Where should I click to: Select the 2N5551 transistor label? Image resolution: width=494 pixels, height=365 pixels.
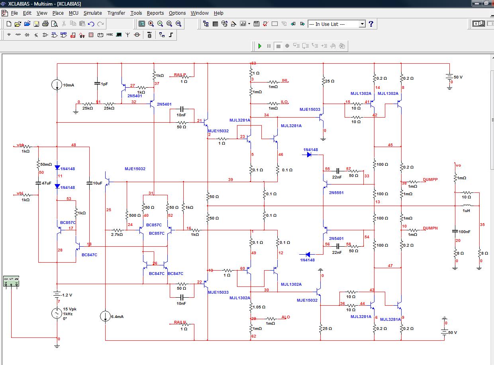[x=336, y=192]
